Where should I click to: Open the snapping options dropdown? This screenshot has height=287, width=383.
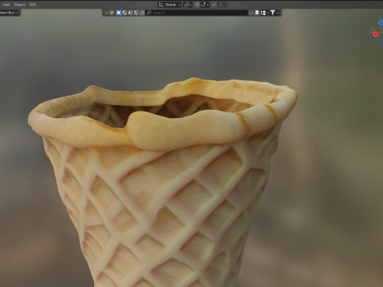205,5
